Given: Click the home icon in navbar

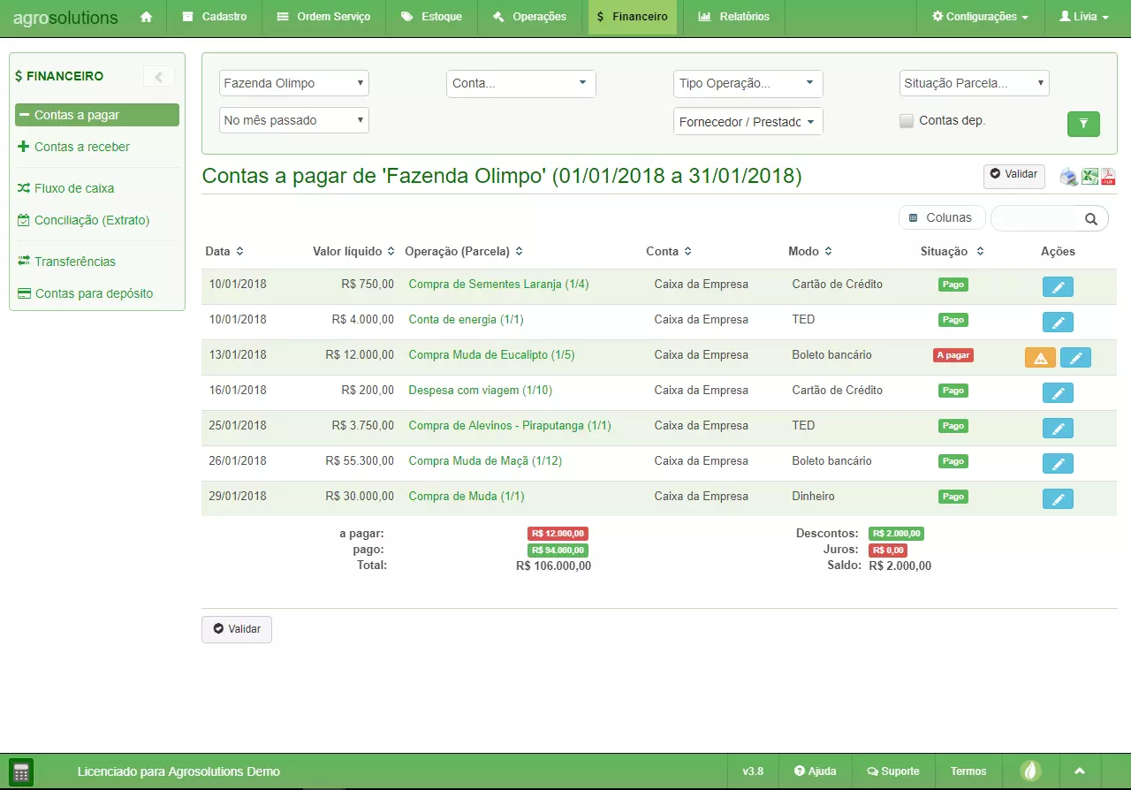Looking at the screenshot, I should (147, 17).
